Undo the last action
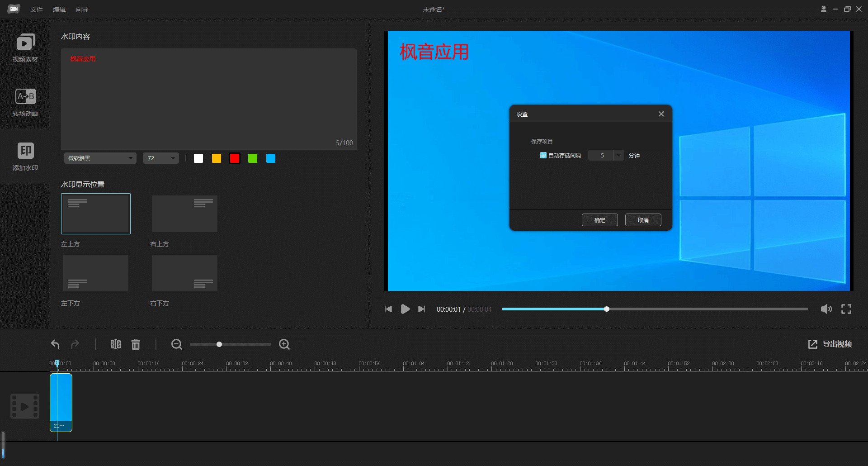The image size is (868, 466). click(55, 344)
